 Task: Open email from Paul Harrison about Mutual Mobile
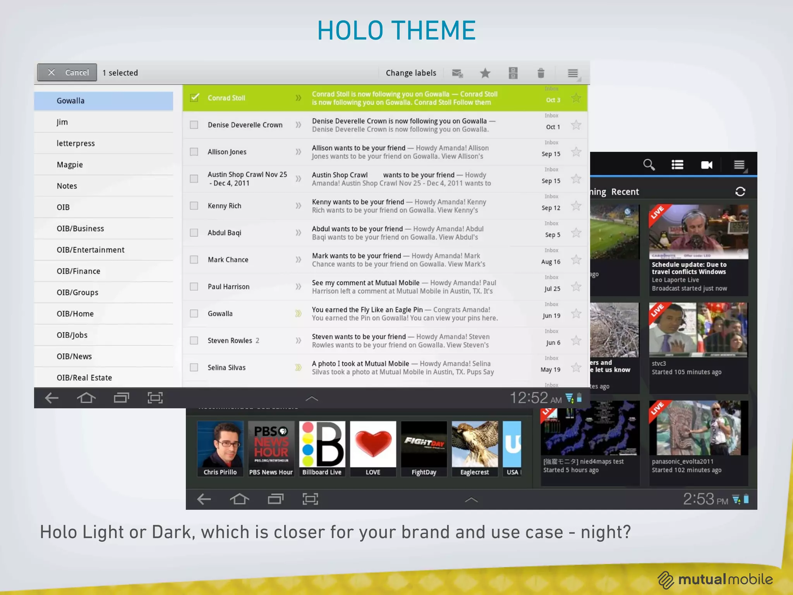click(385, 287)
